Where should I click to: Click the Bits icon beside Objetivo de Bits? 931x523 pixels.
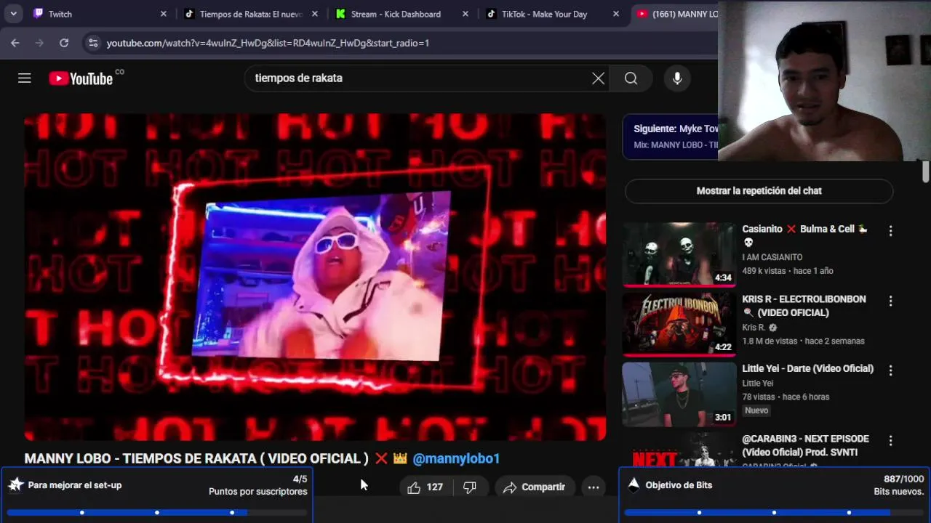click(634, 485)
